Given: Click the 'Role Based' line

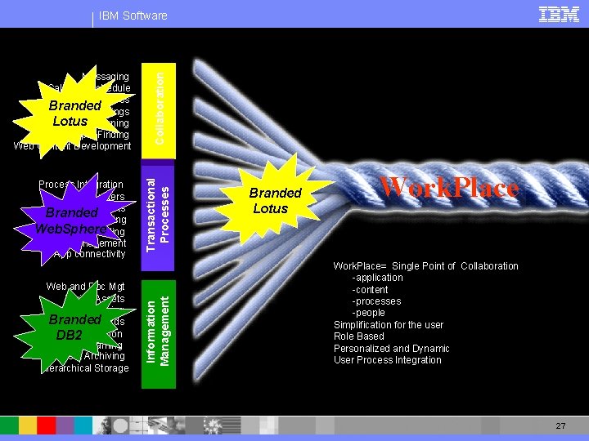Looking at the screenshot, I should click(x=359, y=336).
